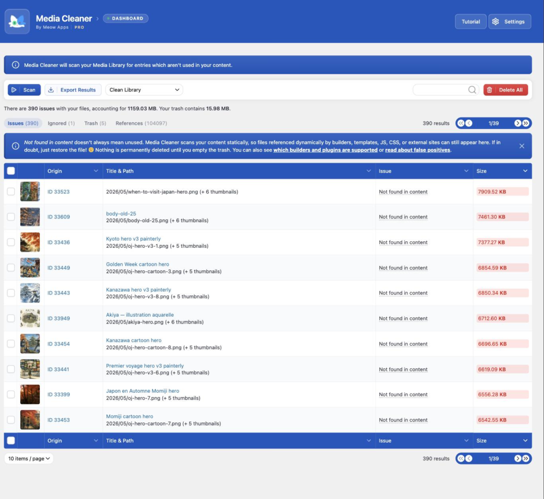Switch to the References (104097) tab
The width and height of the screenshot is (544, 499).
141,123
